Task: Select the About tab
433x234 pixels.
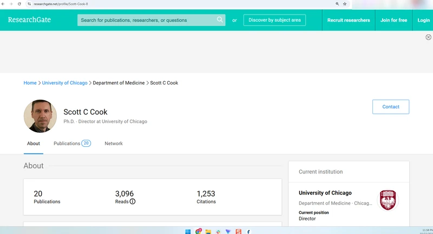Action: pos(34,144)
